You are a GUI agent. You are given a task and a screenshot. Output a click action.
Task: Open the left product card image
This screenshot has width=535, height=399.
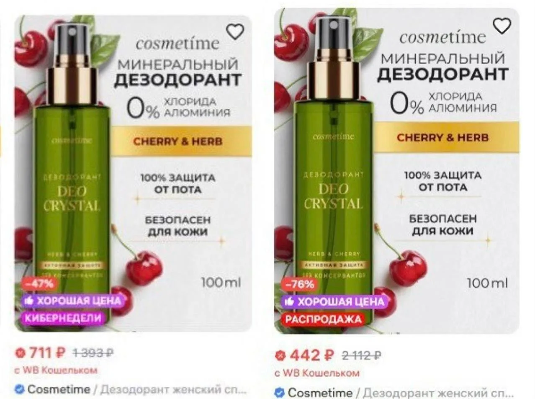tap(133, 174)
